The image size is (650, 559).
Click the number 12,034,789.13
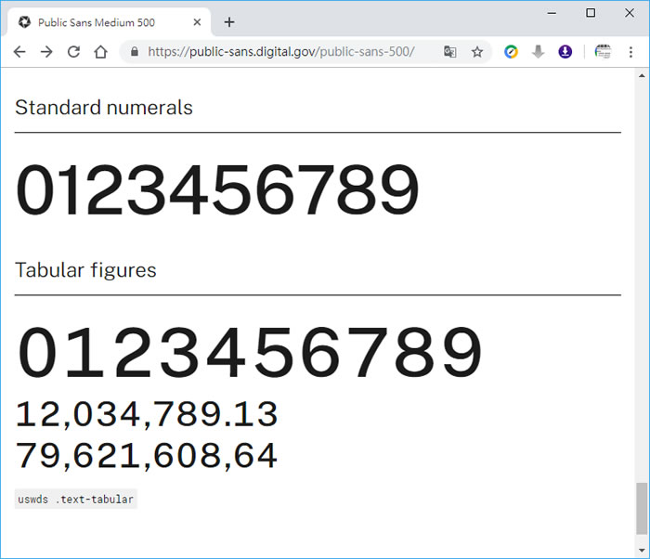click(147, 414)
